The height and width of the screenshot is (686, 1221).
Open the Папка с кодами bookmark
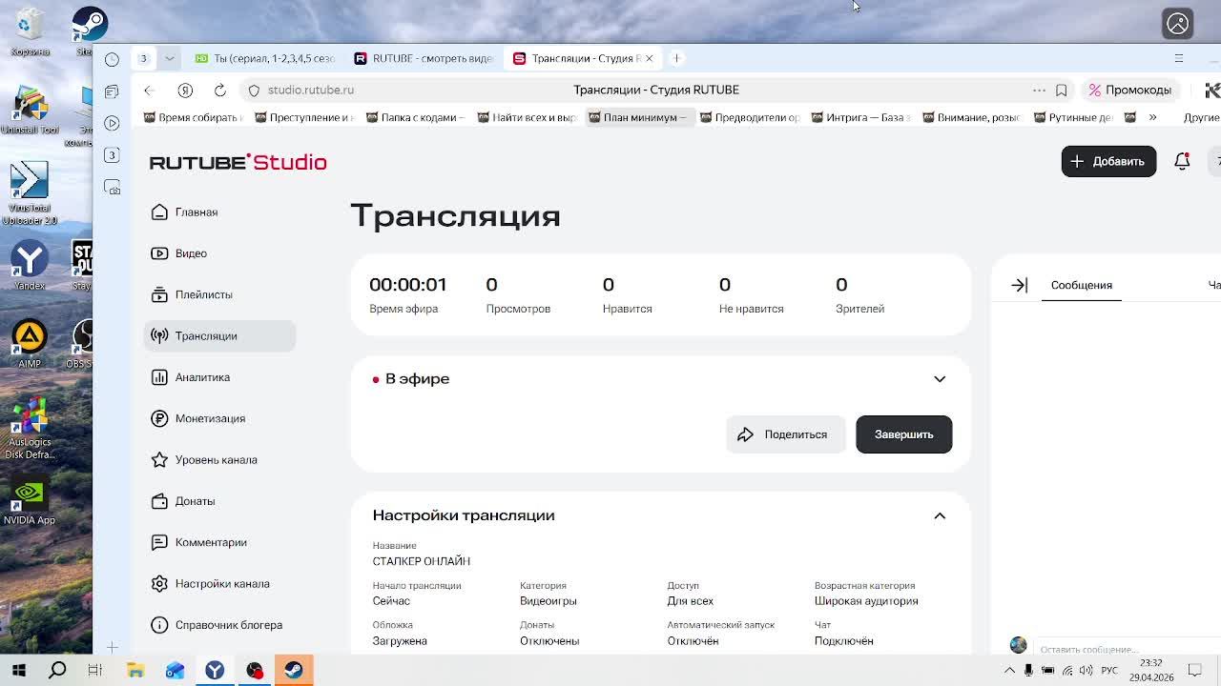click(415, 117)
